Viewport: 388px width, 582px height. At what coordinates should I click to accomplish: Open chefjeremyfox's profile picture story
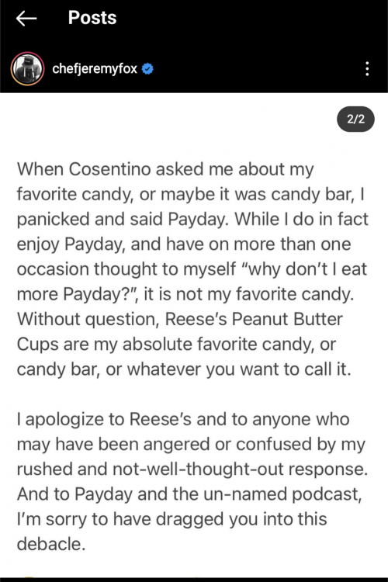click(x=27, y=68)
